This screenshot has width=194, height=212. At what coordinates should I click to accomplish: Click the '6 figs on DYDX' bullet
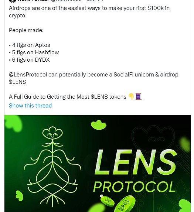tap(29, 60)
